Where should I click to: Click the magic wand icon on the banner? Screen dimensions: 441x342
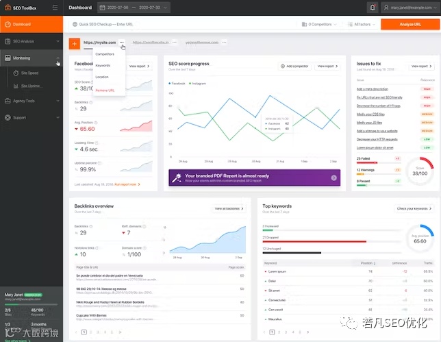[177, 178]
